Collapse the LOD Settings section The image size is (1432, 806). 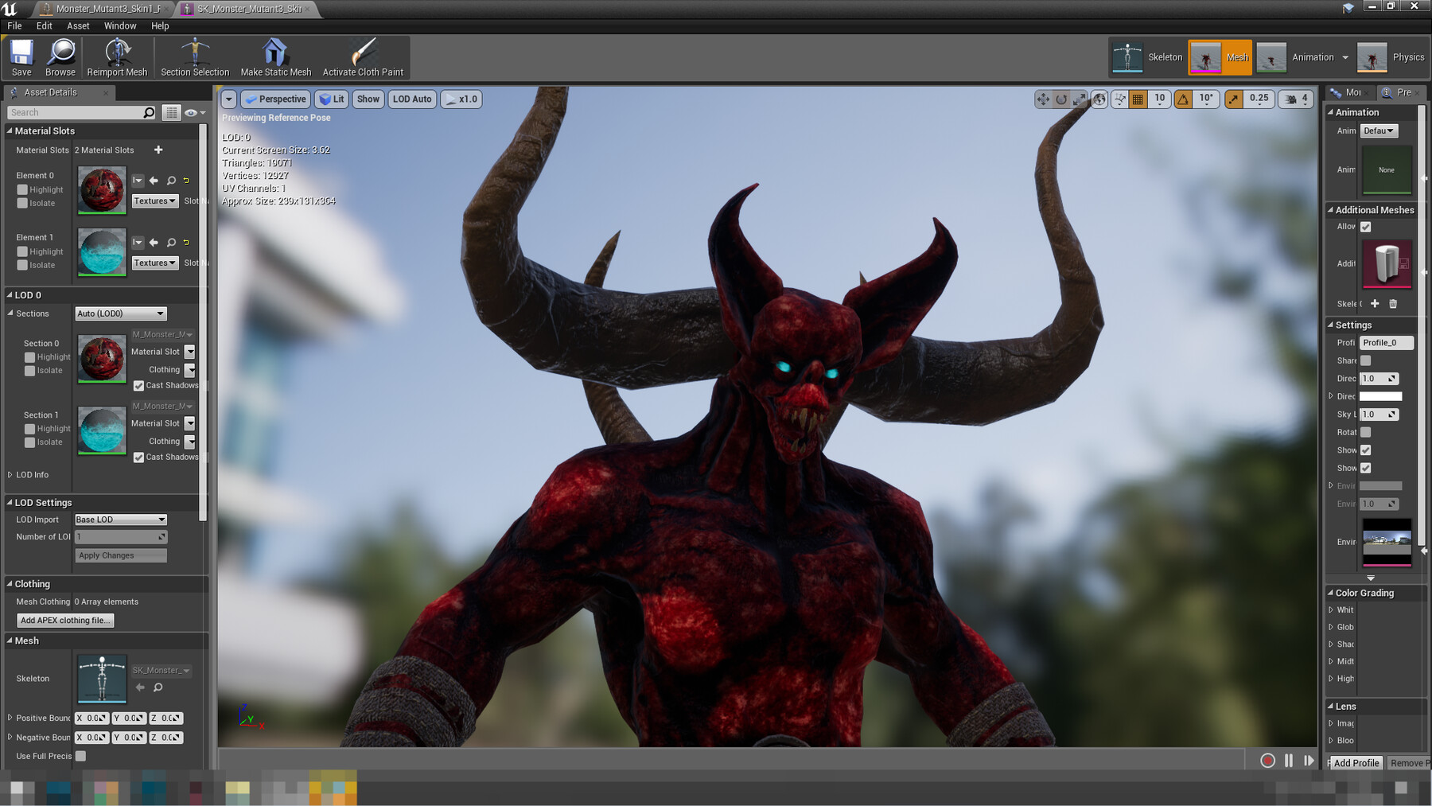9,502
